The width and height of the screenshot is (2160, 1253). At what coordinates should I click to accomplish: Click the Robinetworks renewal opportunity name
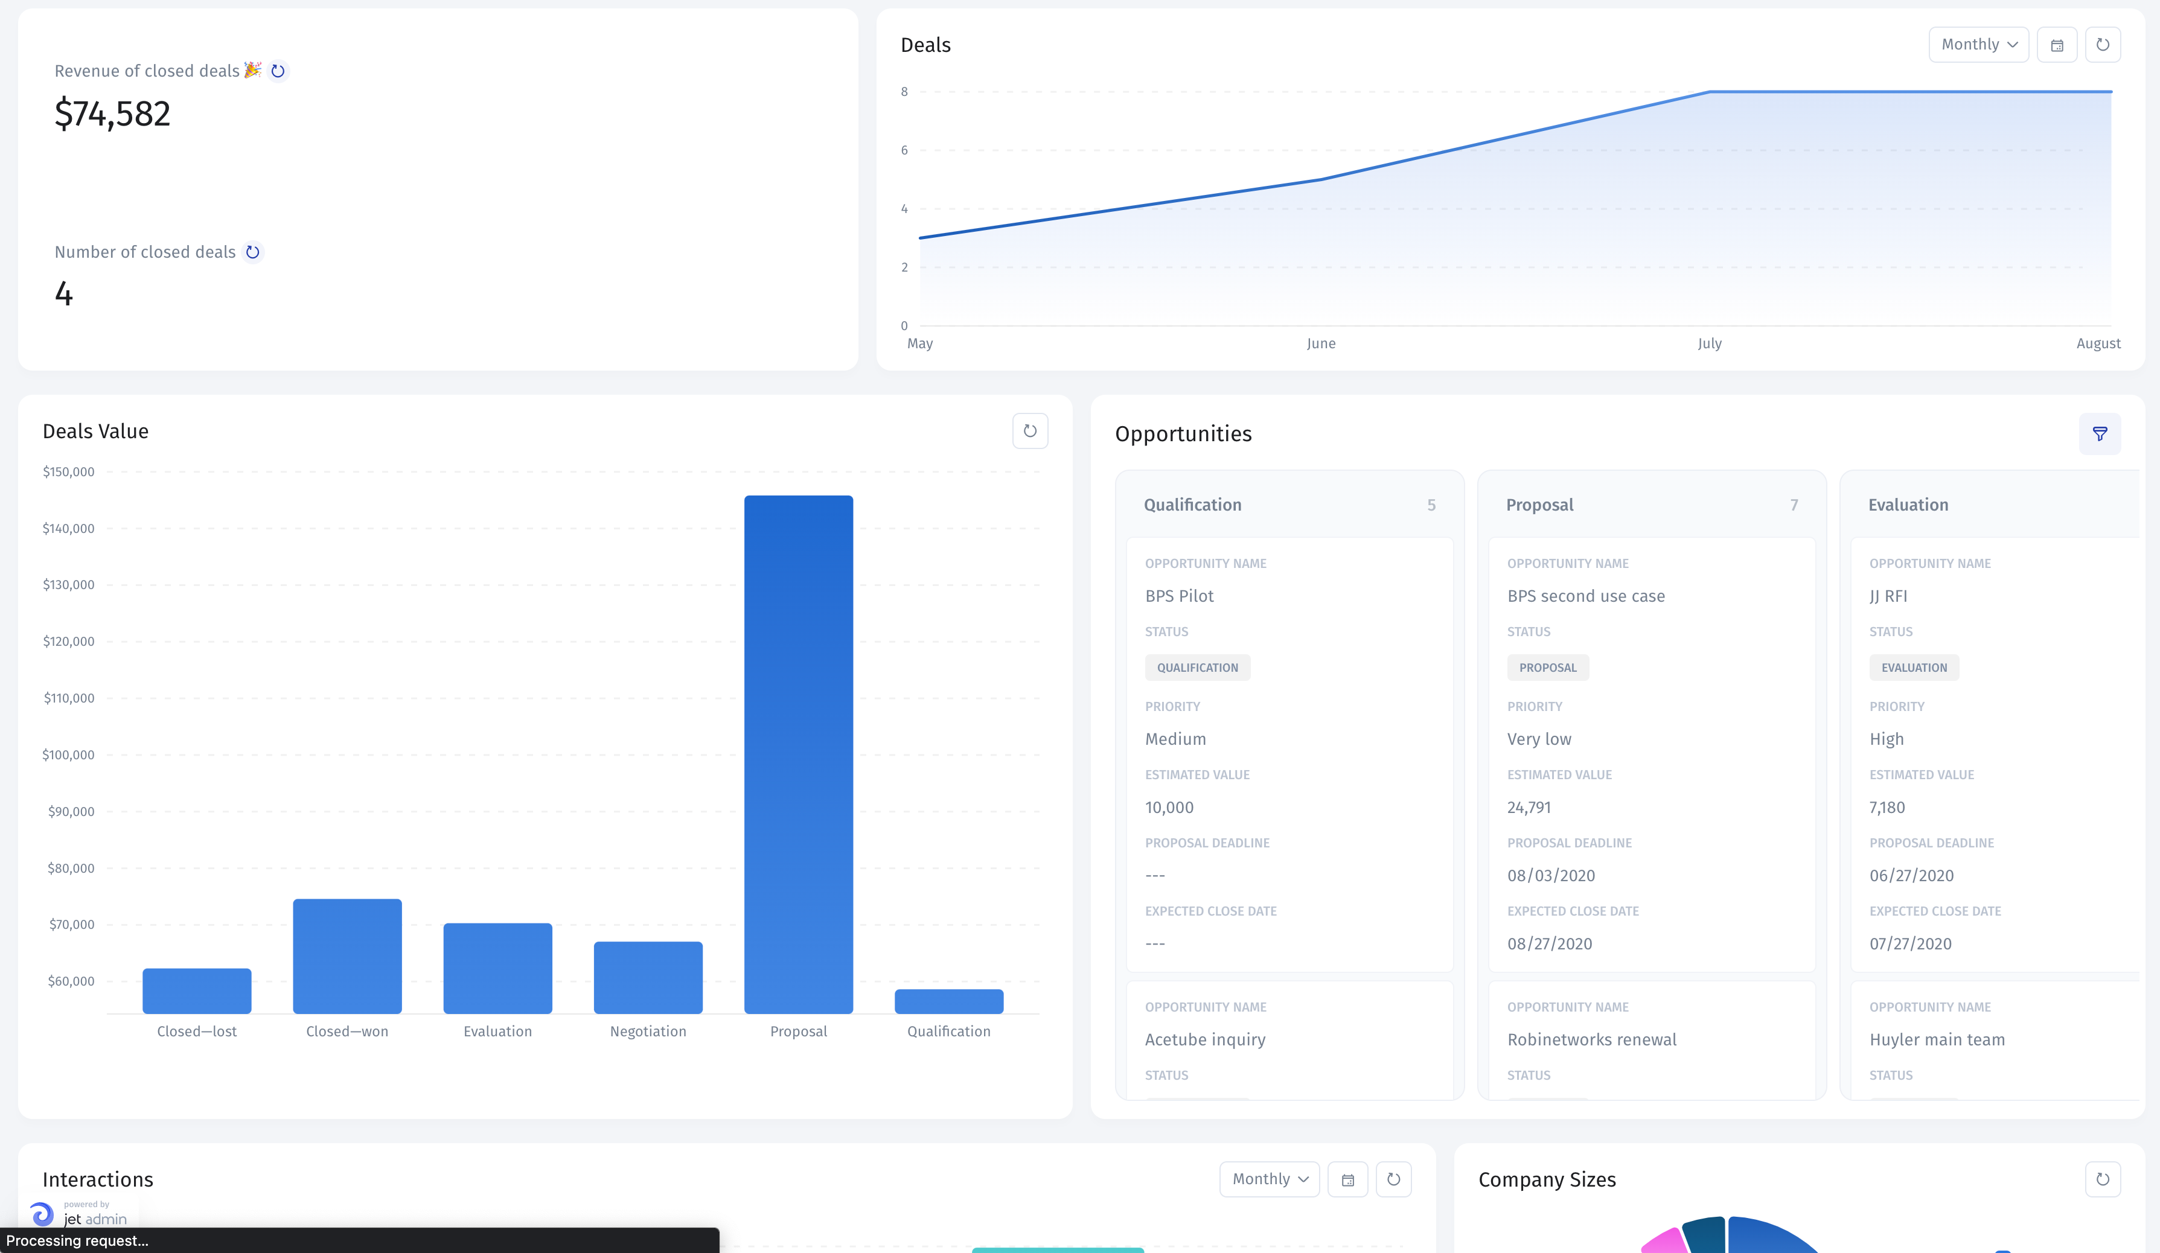click(1593, 1038)
